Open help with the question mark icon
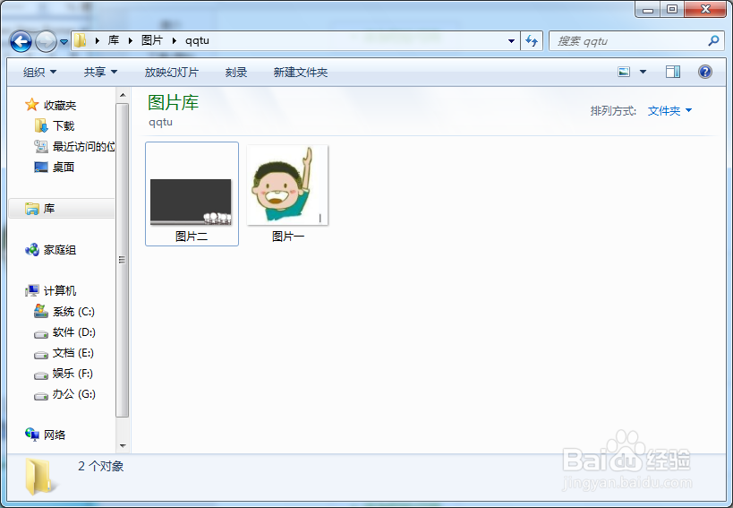The width and height of the screenshot is (733, 508). [x=705, y=72]
